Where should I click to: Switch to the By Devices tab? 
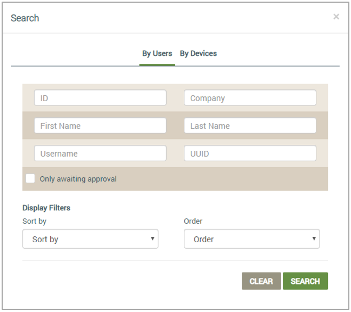click(x=198, y=54)
